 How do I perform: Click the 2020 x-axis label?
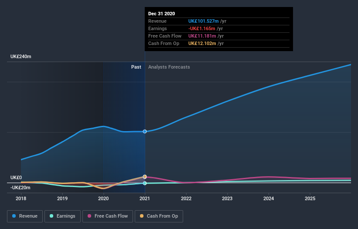(103, 198)
